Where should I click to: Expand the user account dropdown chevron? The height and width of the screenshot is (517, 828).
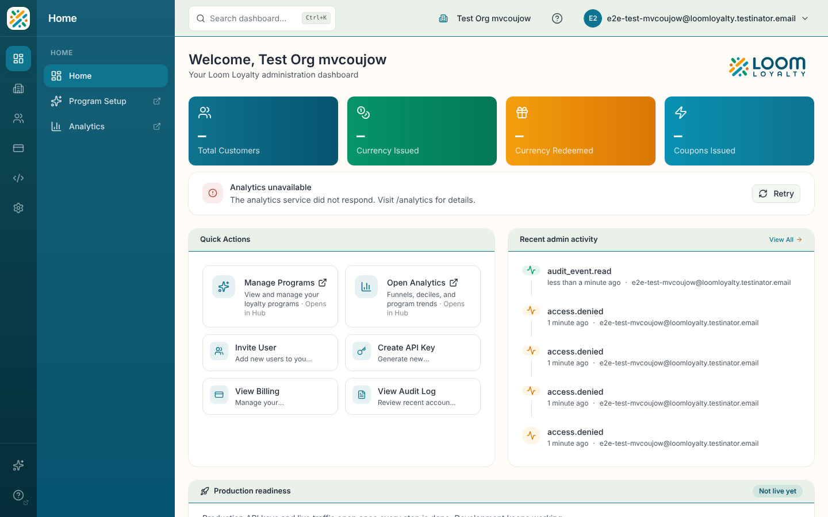(805, 18)
